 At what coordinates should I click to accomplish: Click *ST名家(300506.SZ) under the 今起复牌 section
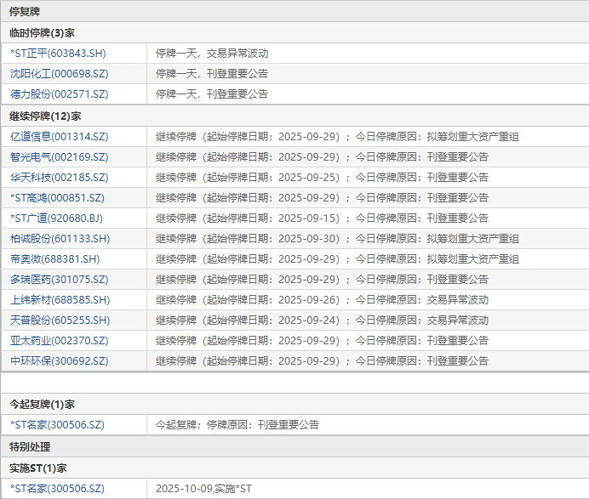pos(57,424)
